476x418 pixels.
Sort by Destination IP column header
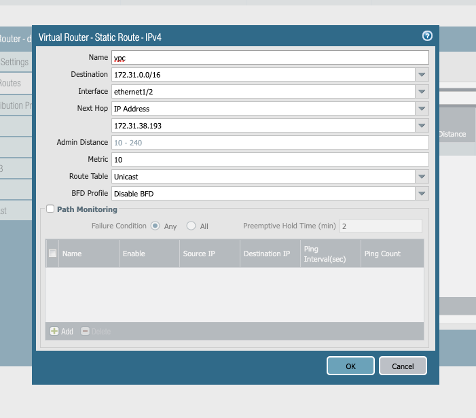pyautogui.click(x=267, y=254)
